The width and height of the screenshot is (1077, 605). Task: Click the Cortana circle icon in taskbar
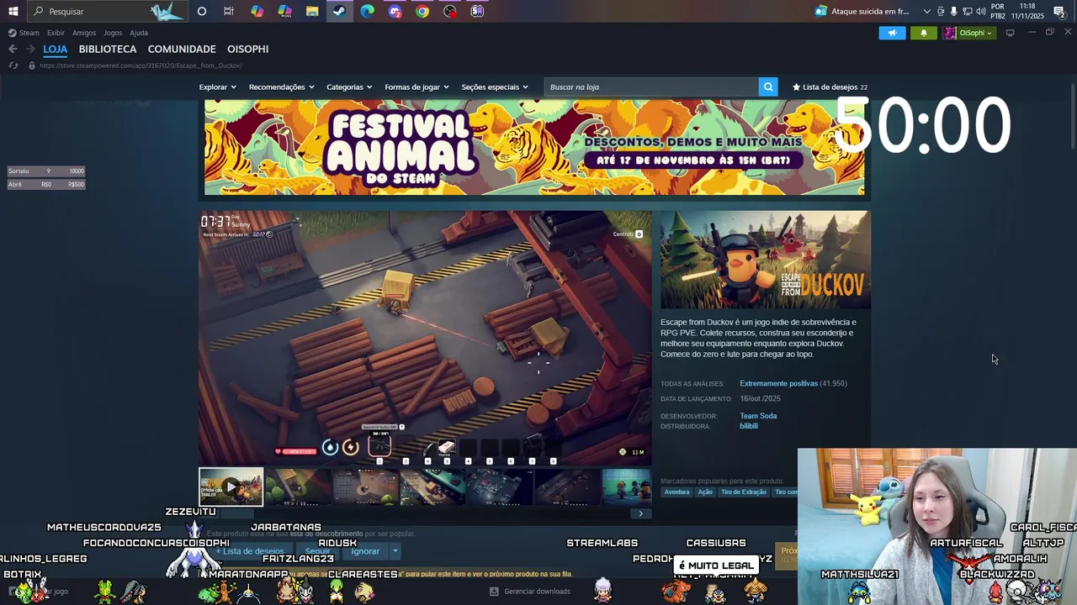pos(202,11)
